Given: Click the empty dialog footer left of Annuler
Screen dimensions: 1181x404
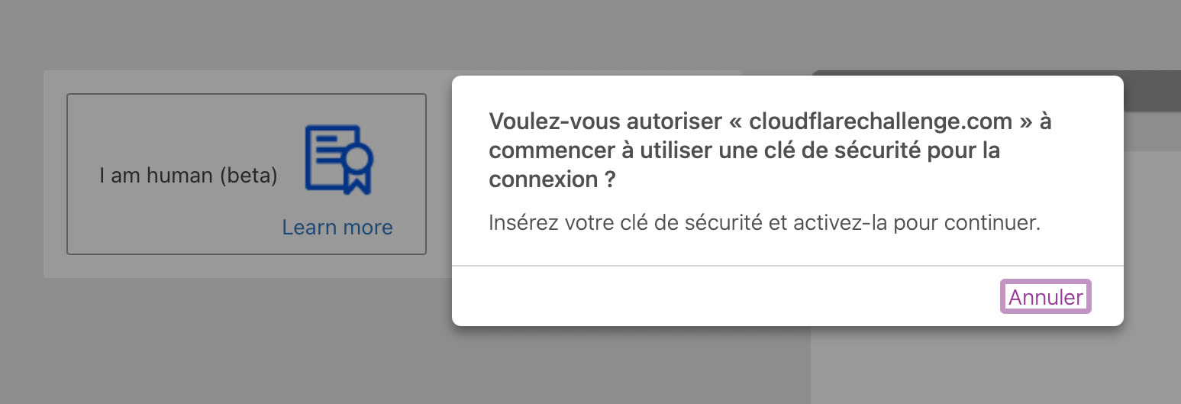Looking at the screenshot, I should (725, 297).
